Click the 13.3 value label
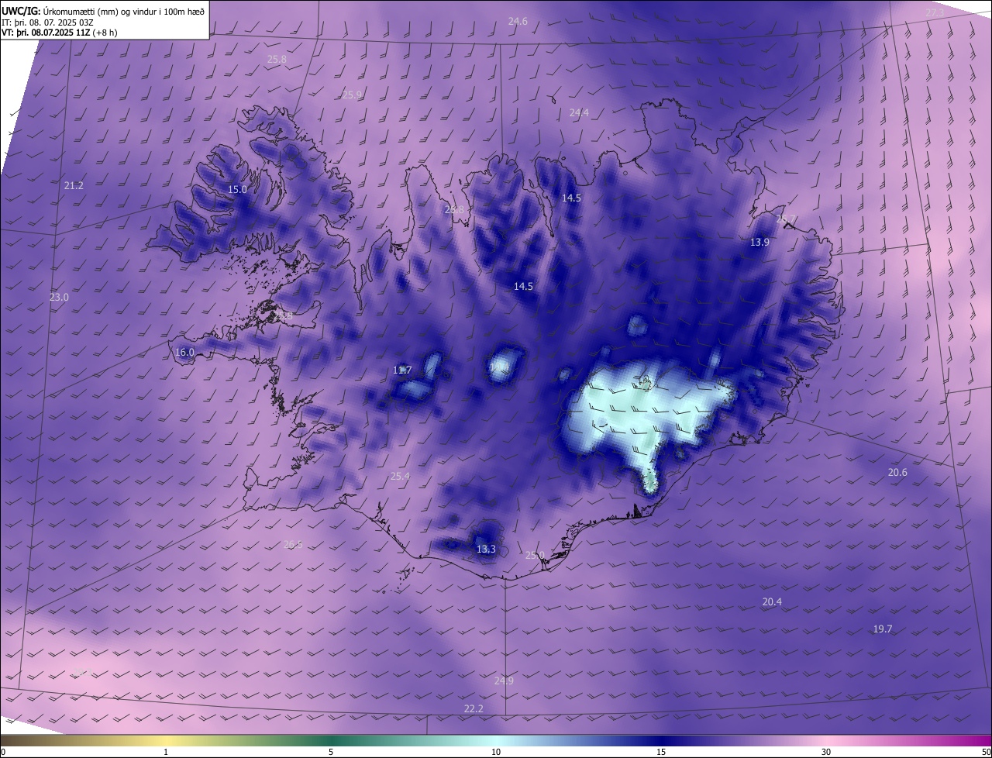 pyautogui.click(x=486, y=550)
